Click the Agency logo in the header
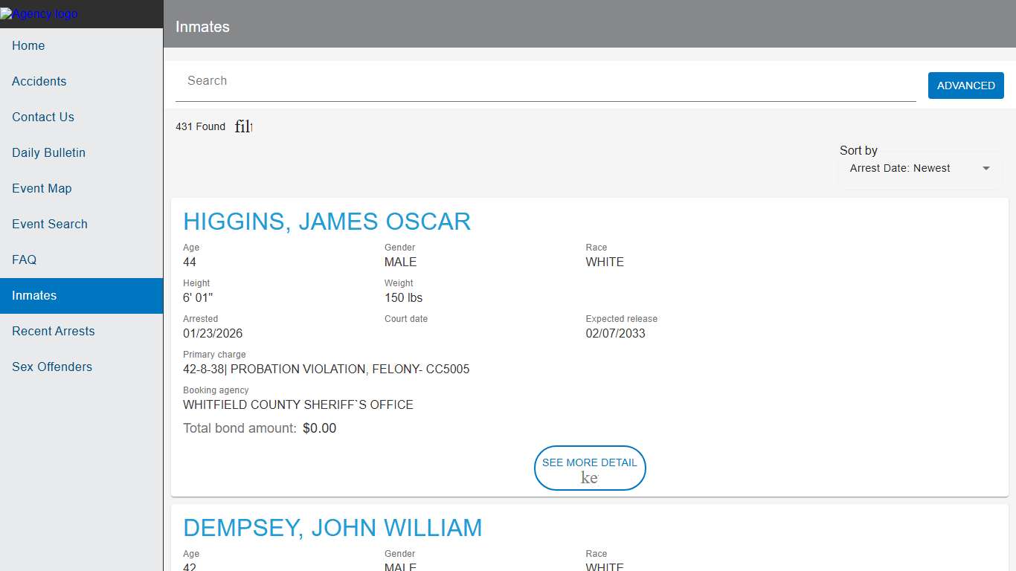The image size is (1016, 571). click(x=39, y=13)
